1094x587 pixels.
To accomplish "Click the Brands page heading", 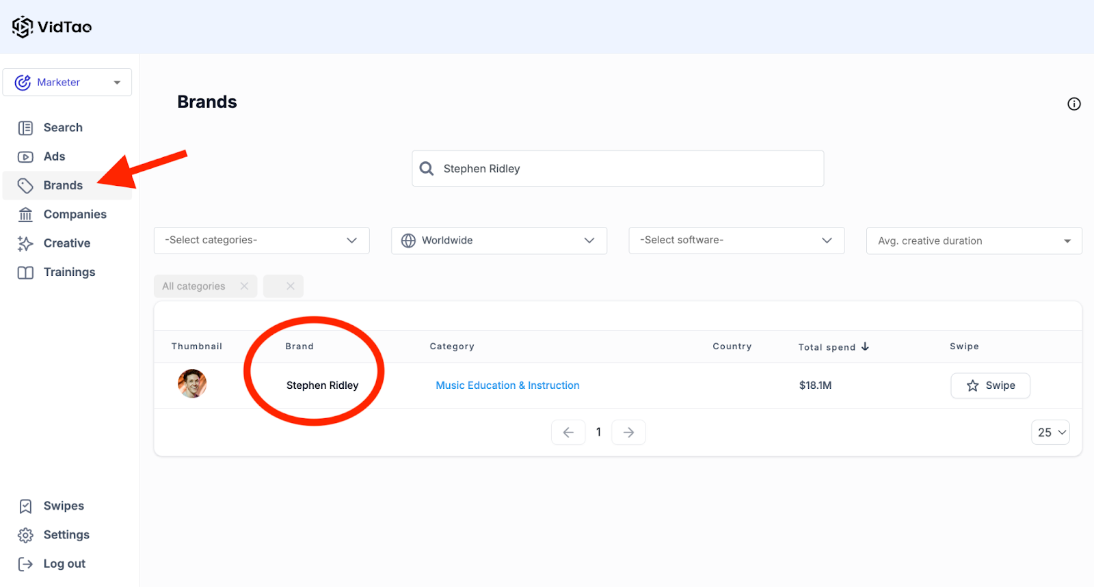I will click(x=207, y=102).
